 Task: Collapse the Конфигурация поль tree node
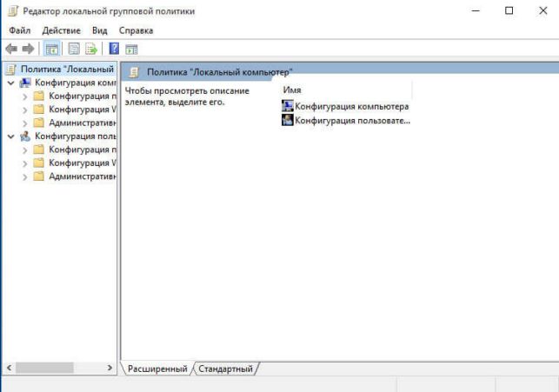(x=11, y=136)
